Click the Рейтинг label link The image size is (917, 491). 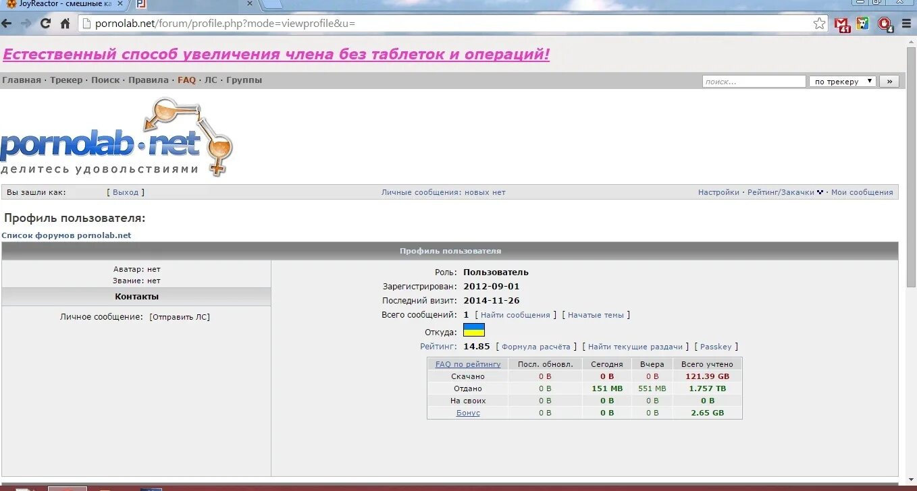tap(438, 346)
